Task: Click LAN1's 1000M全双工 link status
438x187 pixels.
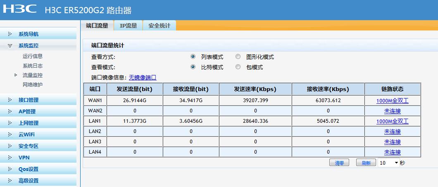Action: (393, 122)
